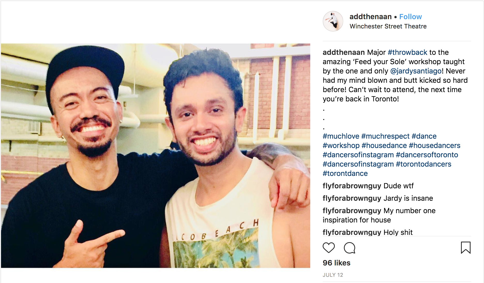Image resolution: width=484 pixels, height=283 pixels.
Task: Follow the addthenaan account
Action: click(x=410, y=17)
